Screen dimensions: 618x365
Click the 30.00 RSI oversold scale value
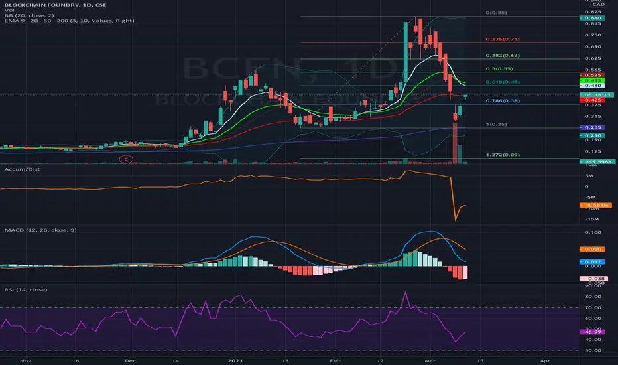coord(593,350)
